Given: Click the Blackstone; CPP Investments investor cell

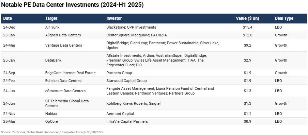Looking at the screenshot, I should click(131, 27).
